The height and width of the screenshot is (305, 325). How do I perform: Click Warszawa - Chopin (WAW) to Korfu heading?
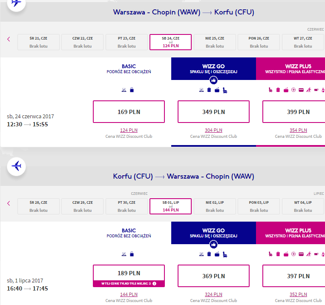[184, 12]
